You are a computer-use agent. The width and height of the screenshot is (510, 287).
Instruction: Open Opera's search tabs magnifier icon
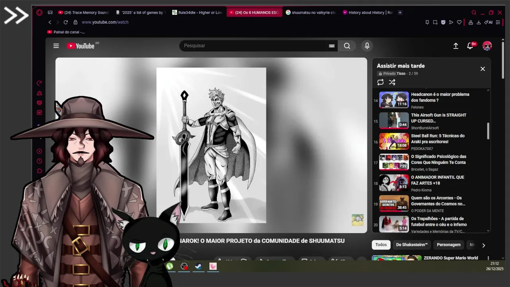pyautogui.click(x=474, y=12)
